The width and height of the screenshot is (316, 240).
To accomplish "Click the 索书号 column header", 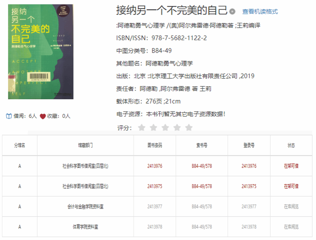I will point(202,145).
